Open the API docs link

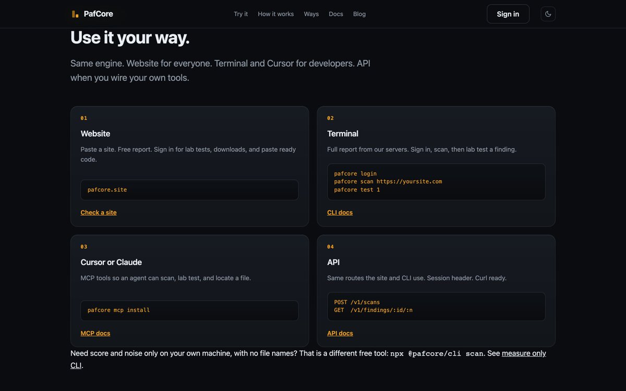(x=340, y=333)
